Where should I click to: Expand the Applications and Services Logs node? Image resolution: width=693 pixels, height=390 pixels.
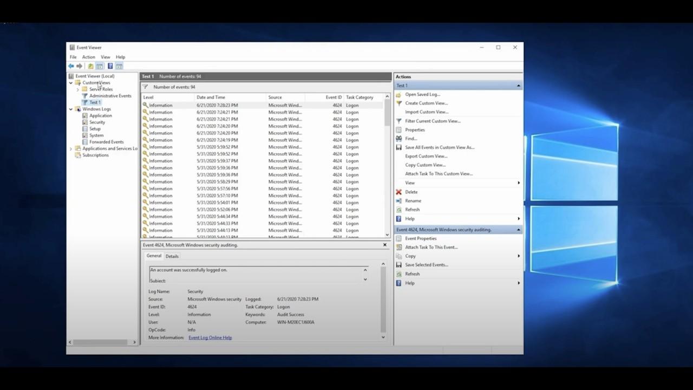71,148
